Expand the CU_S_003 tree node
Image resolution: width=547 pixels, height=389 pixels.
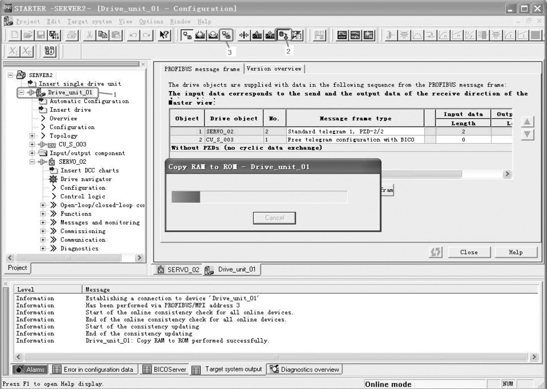pos(32,144)
